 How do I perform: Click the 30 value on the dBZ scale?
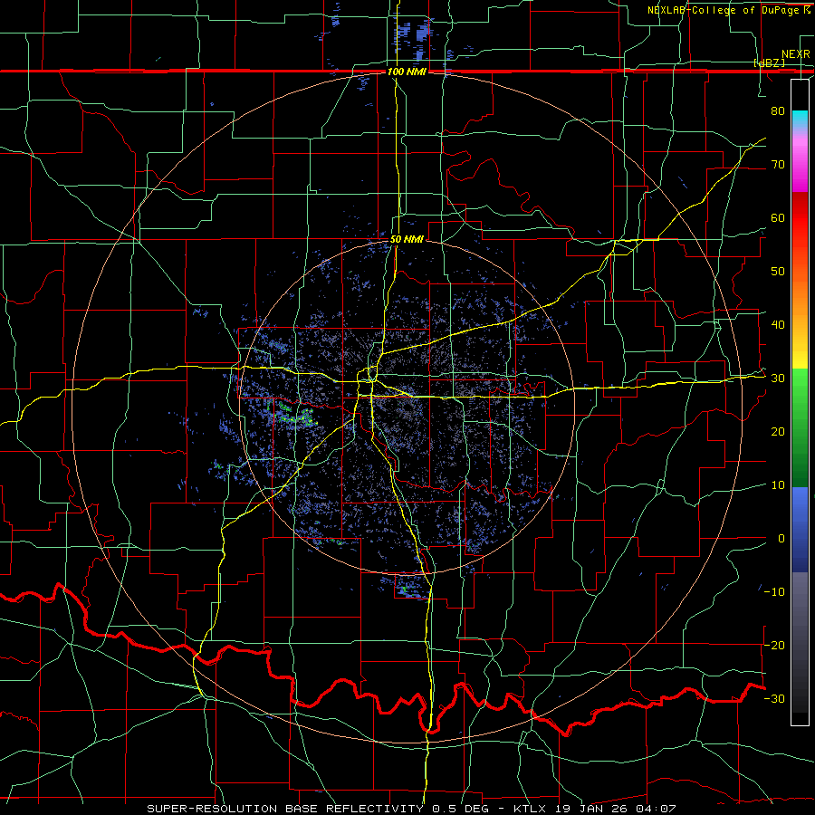(778, 379)
